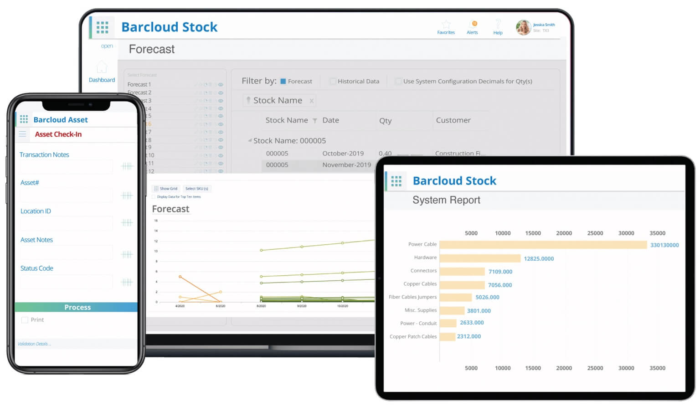Image resolution: width=700 pixels, height=407 pixels.
Task: Toggle eye visibility for the forecast row ending 10
Action: 221,155
